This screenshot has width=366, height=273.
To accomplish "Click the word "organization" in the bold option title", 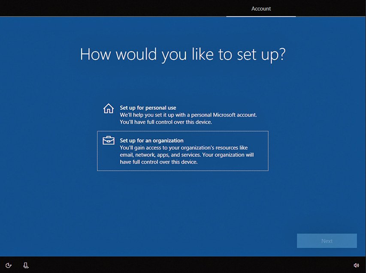I will (x=169, y=141).
